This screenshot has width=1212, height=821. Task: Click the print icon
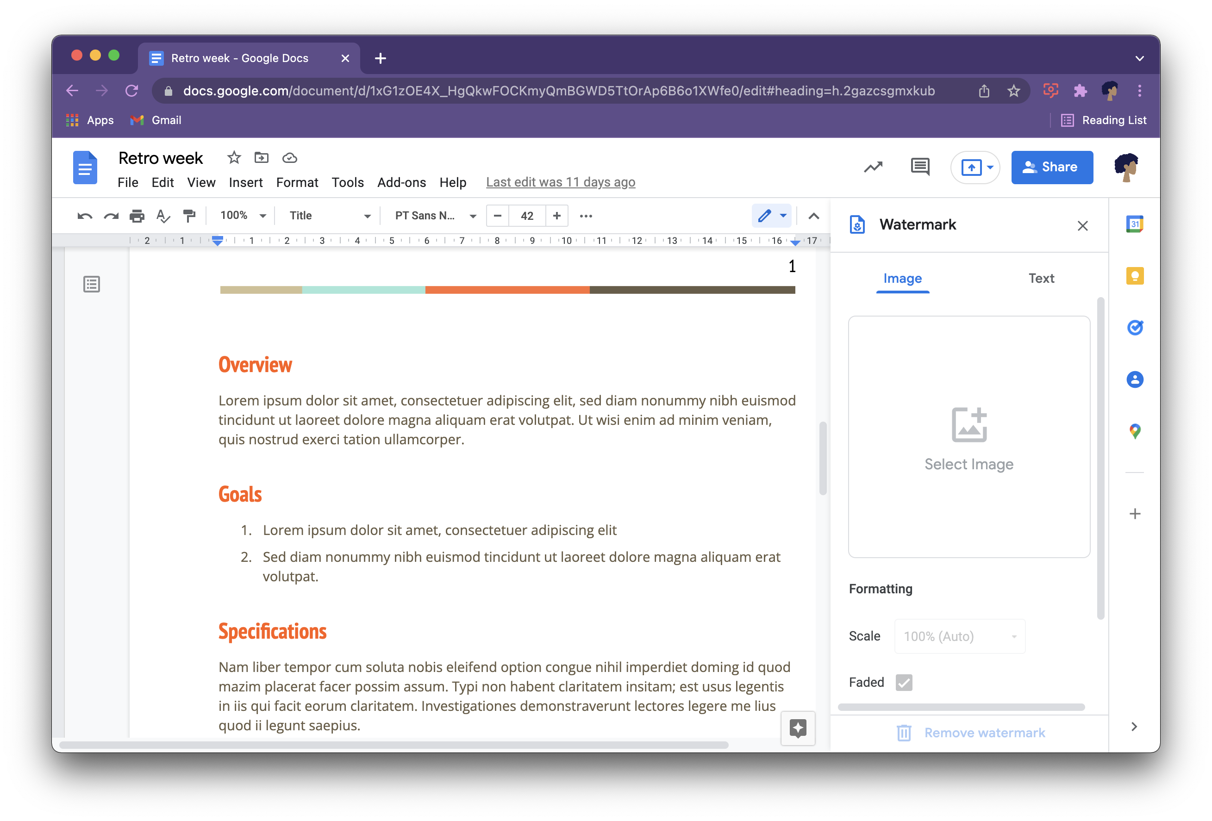point(136,216)
